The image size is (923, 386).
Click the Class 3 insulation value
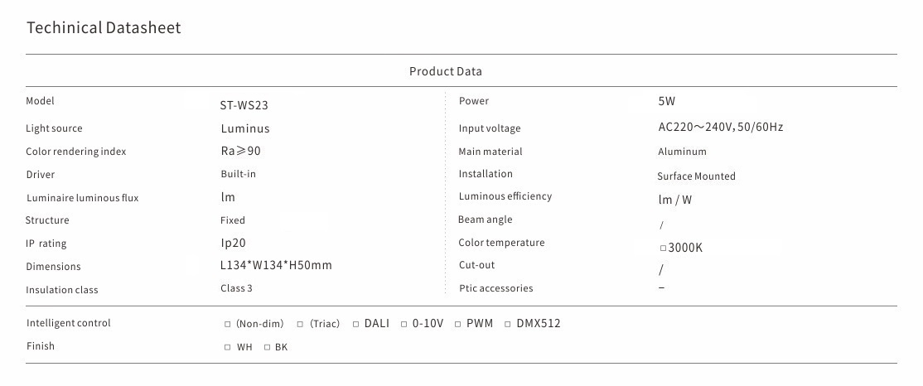point(236,288)
